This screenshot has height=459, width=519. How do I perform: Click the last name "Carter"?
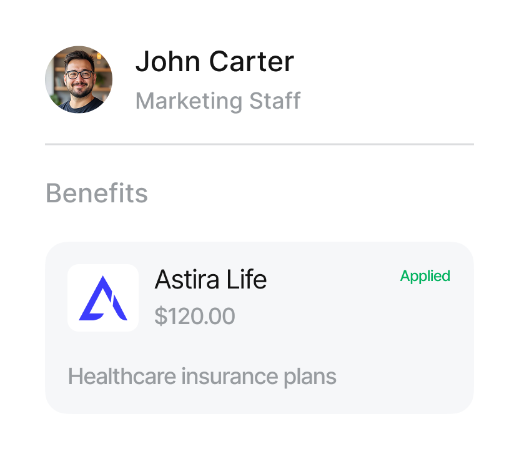coord(251,62)
